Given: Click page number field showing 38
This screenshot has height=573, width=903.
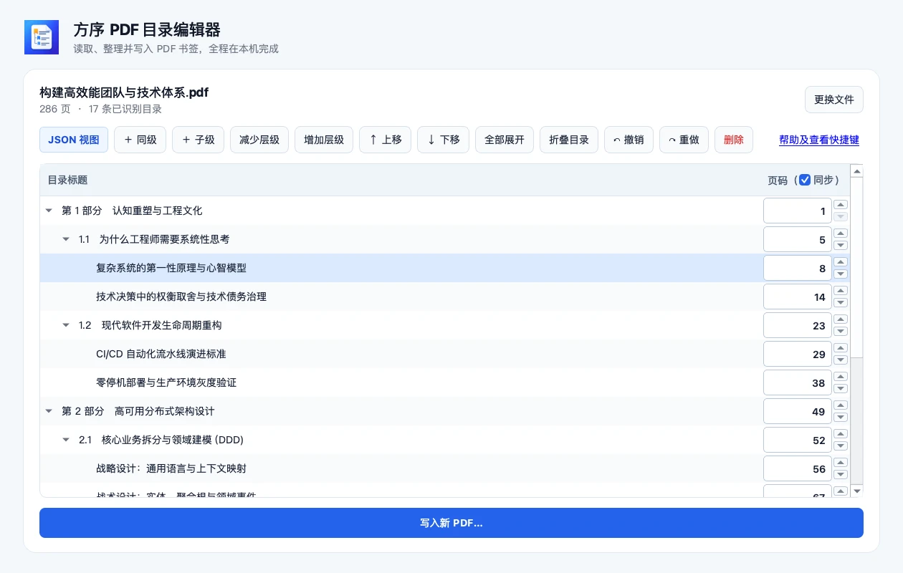Looking at the screenshot, I should click(x=798, y=382).
